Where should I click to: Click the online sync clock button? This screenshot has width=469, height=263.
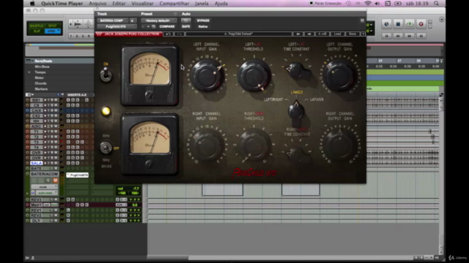click(x=386, y=24)
